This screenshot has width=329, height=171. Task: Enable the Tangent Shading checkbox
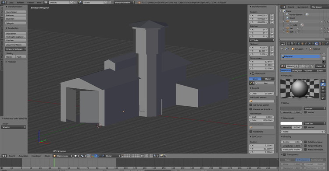305,146
